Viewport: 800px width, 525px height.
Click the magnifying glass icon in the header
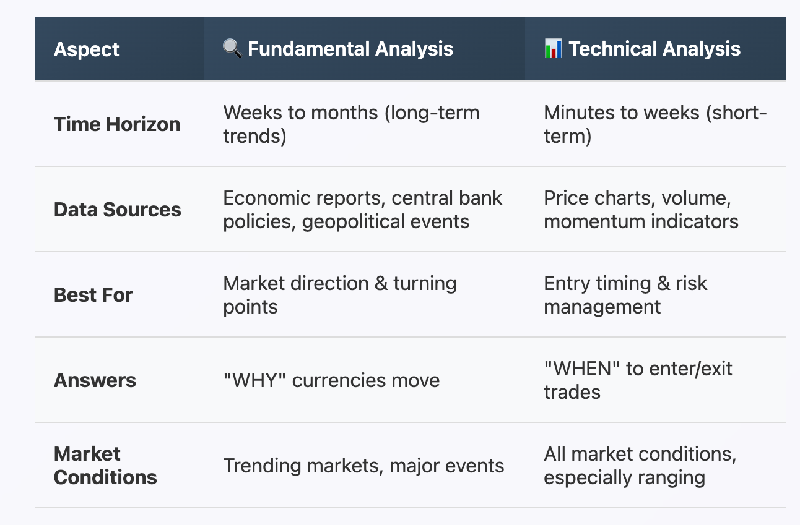[x=232, y=49]
